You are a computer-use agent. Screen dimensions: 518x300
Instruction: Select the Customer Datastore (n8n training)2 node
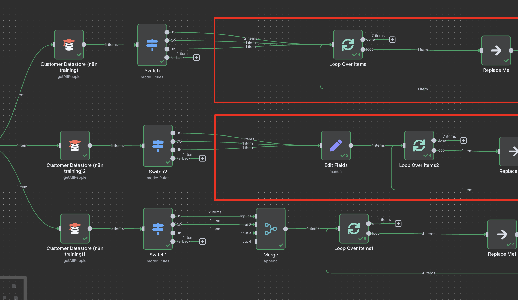(x=75, y=145)
